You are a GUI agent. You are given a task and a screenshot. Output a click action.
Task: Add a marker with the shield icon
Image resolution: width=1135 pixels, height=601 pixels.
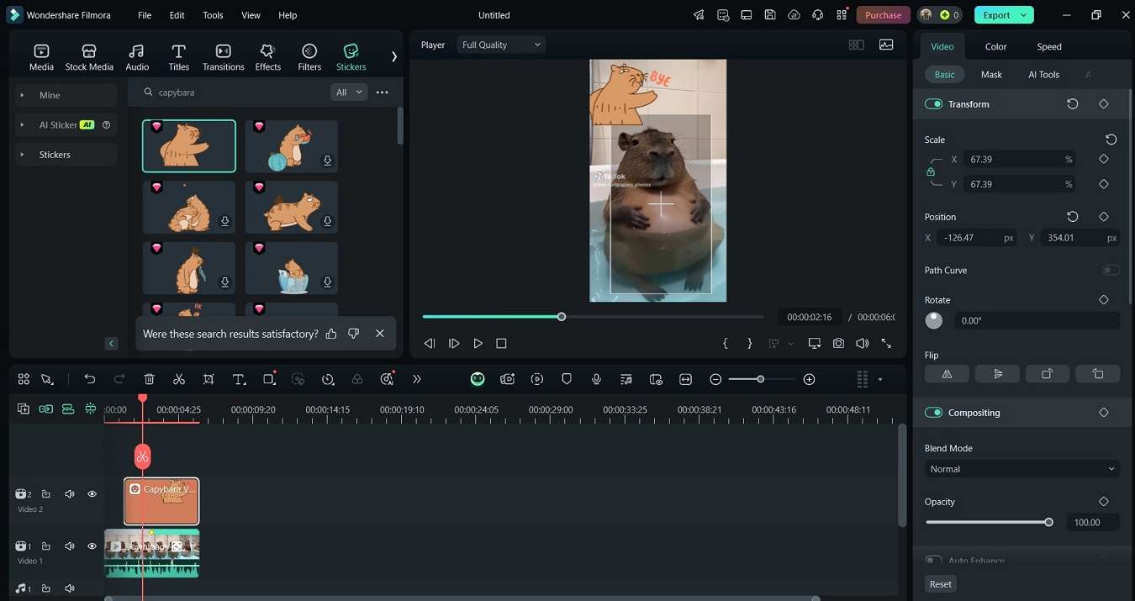(x=567, y=379)
